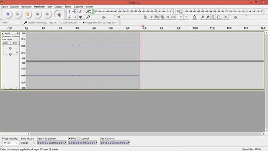Stop recording with the Stop button
268x151 pixels.
pyautogui.click(x=28, y=14)
